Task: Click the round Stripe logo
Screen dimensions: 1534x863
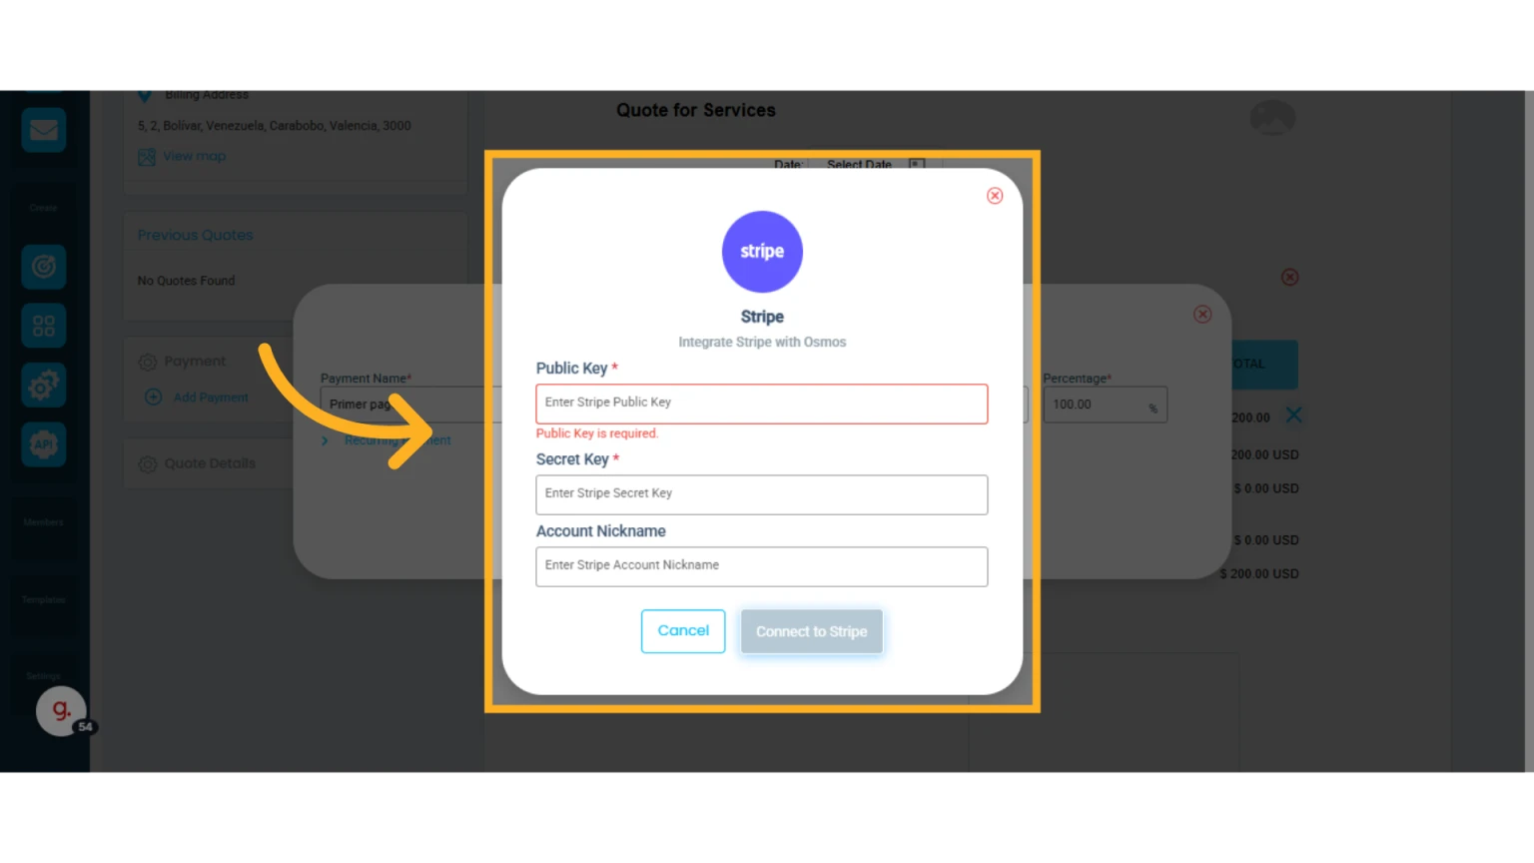Action: tap(762, 252)
